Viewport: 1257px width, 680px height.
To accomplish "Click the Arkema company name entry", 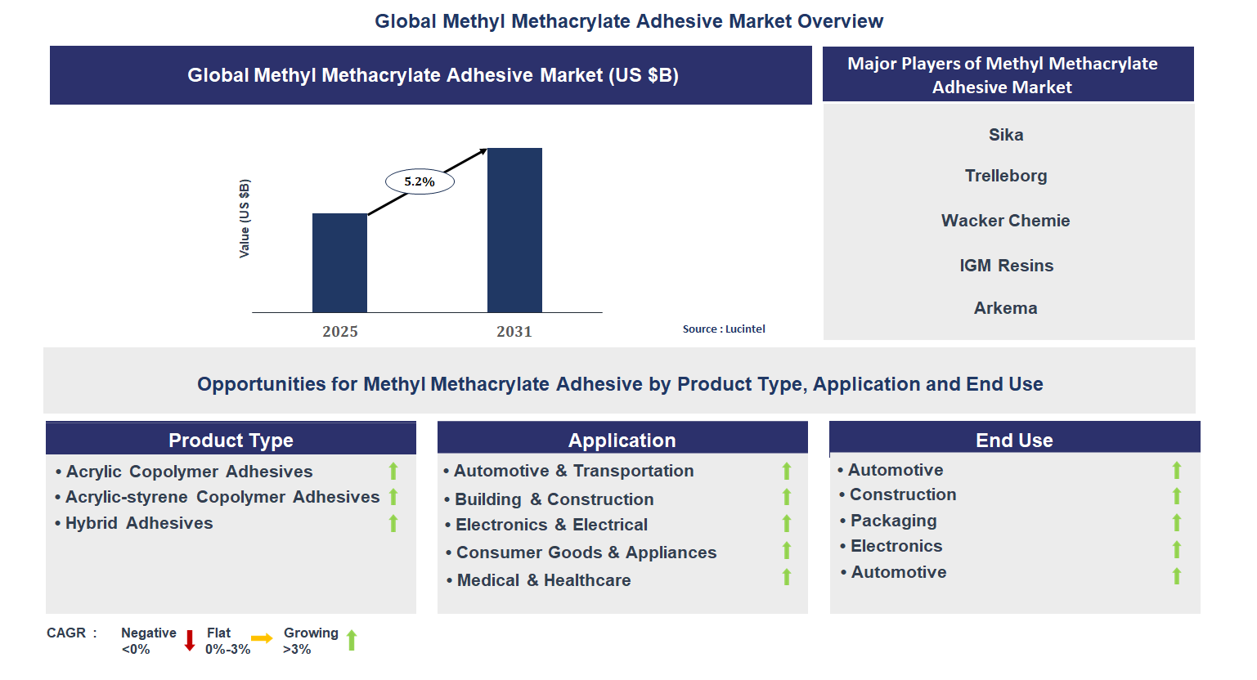I will coord(1005,308).
